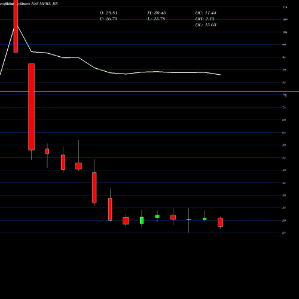This screenshot has height=299, width=299.
Task: Select the low value L: 25.78
Action: pos(156,19)
